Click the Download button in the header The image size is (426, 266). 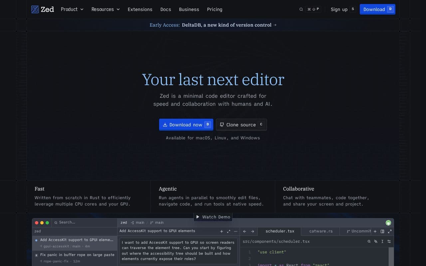point(377,9)
